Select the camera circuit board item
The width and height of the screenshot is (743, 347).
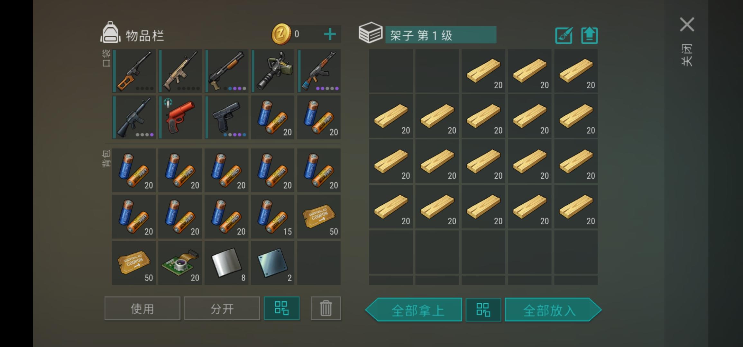[180, 263]
